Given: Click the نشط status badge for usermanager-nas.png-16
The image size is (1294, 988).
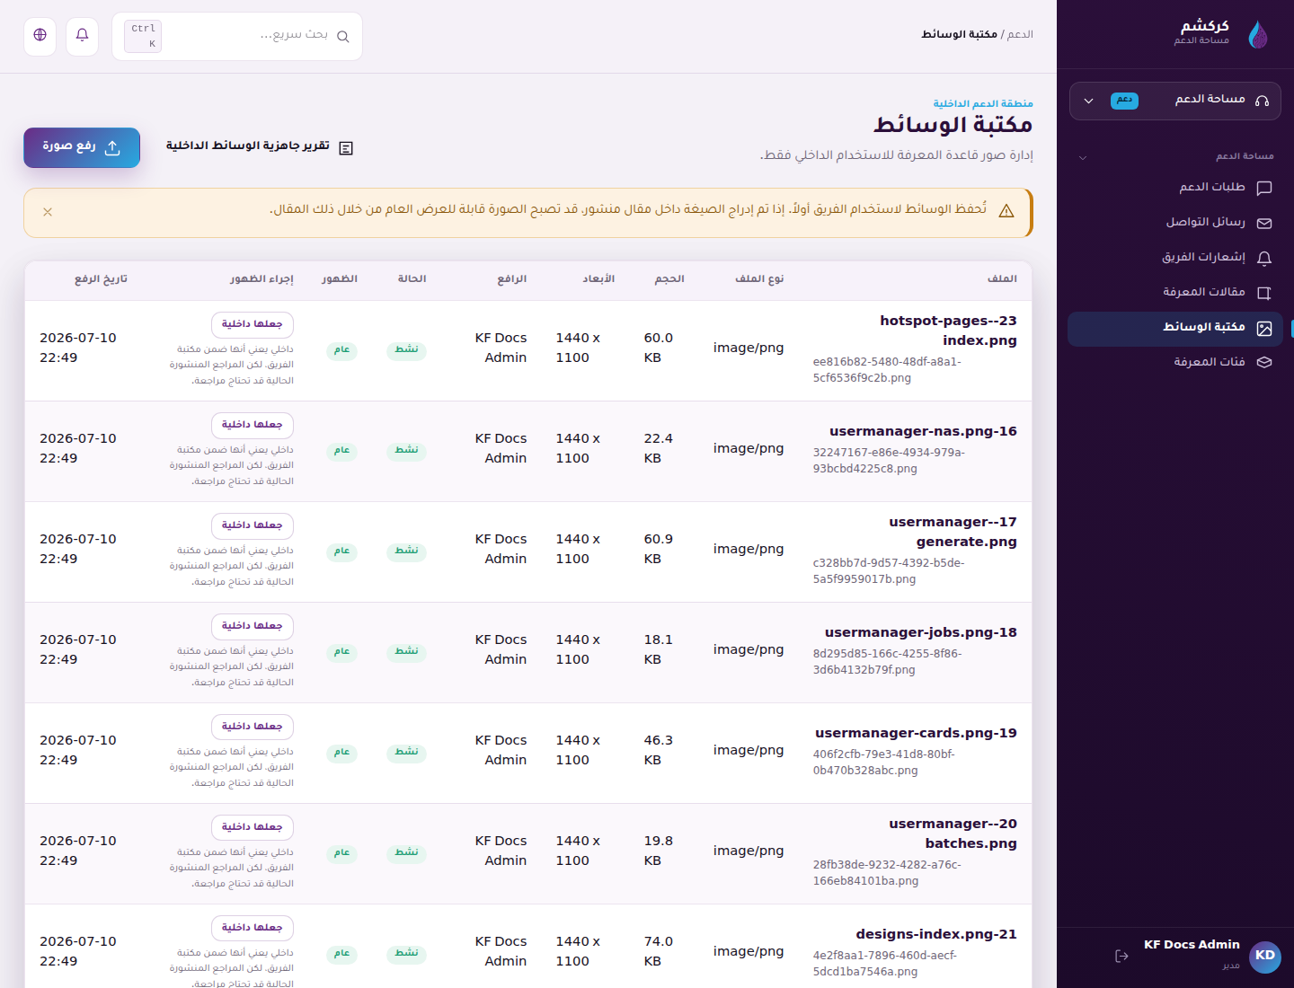Looking at the screenshot, I should coord(407,450).
